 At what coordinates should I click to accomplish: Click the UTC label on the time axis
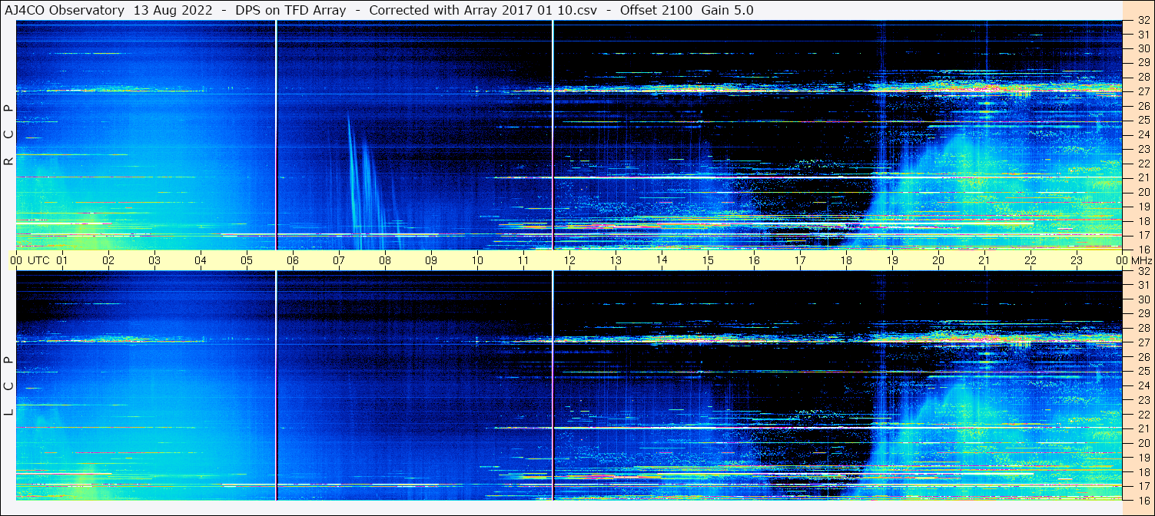(x=39, y=260)
